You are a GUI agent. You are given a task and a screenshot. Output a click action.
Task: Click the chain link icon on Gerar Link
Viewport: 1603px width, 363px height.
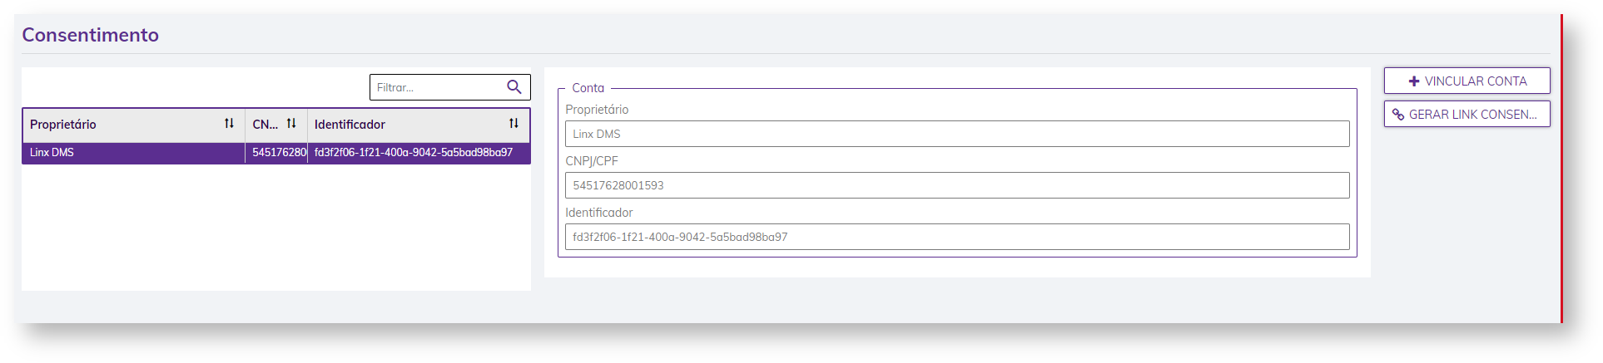(x=1398, y=115)
